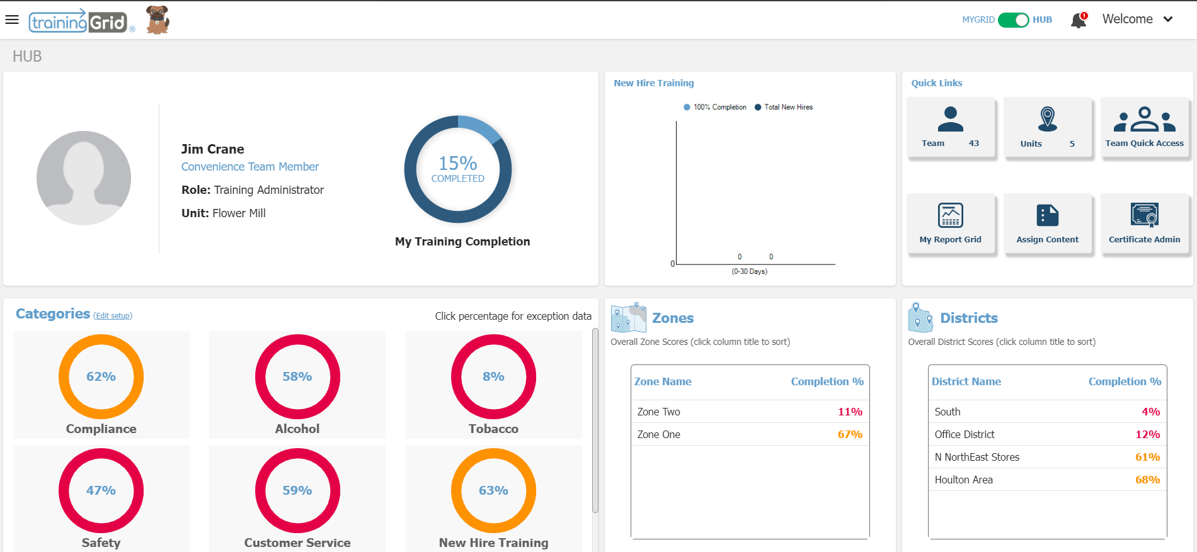Sort zones by Completion % column
Screen dimensions: 1197x552
pyautogui.click(x=827, y=381)
